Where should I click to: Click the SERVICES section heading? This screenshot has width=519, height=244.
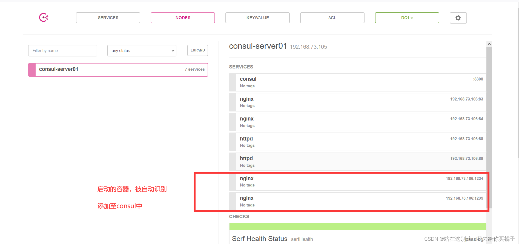tap(241, 67)
